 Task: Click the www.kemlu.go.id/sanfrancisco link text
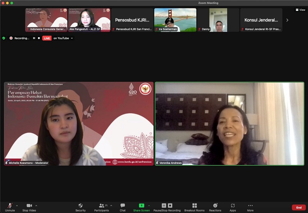(x=134, y=162)
